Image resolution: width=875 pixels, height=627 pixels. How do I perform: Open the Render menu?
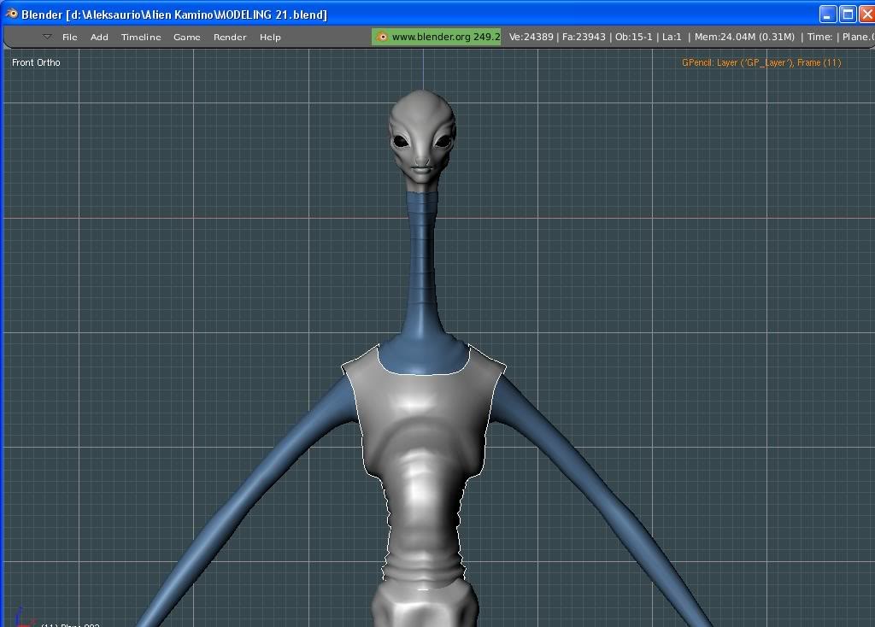[230, 37]
